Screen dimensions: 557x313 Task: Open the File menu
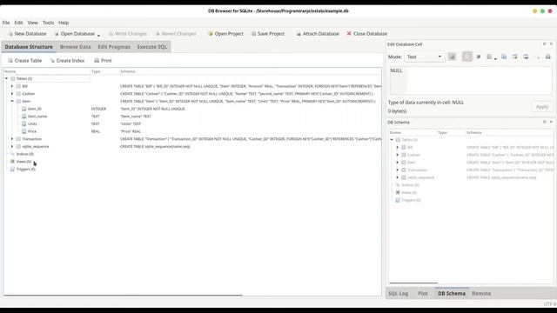tap(6, 23)
